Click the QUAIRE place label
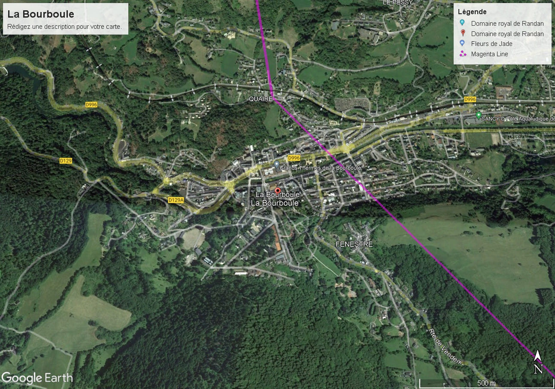 pos(261,99)
